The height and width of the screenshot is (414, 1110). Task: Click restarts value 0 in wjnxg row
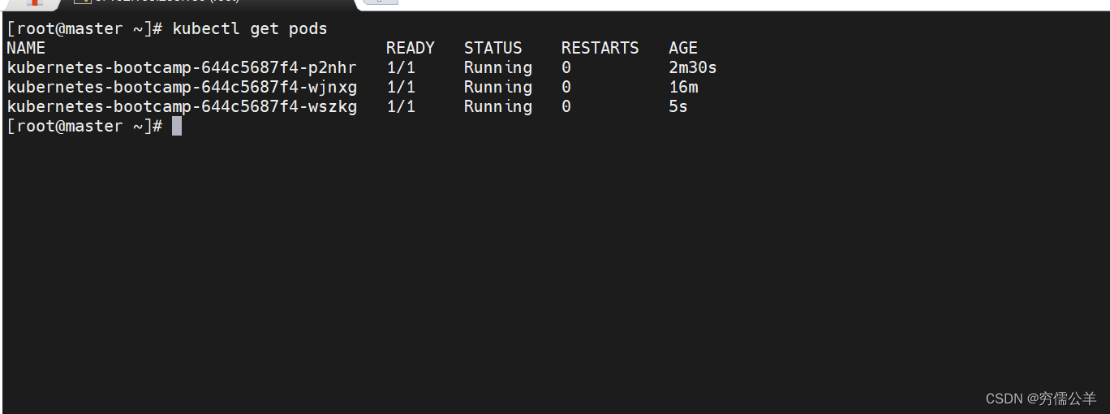click(x=566, y=87)
